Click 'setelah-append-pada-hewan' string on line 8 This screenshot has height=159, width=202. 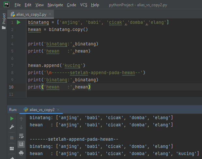(x=102, y=73)
